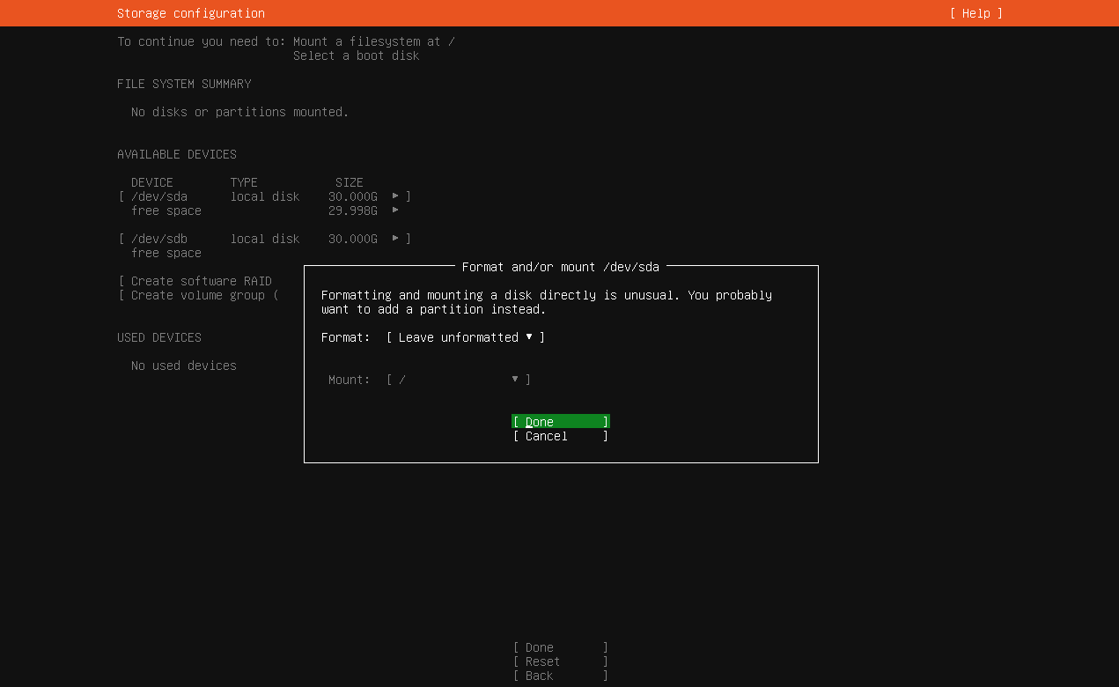Click the arrow beside /dev/sdb 30.000G
The width and height of the screenshot is (1119, 687).
click(x=395, y=239)
